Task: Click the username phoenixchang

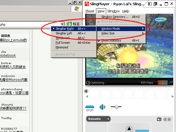Action: (12, 89)
